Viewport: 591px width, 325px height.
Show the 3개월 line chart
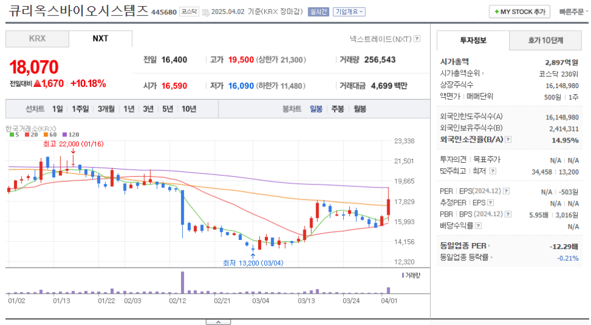coord(106,109)
